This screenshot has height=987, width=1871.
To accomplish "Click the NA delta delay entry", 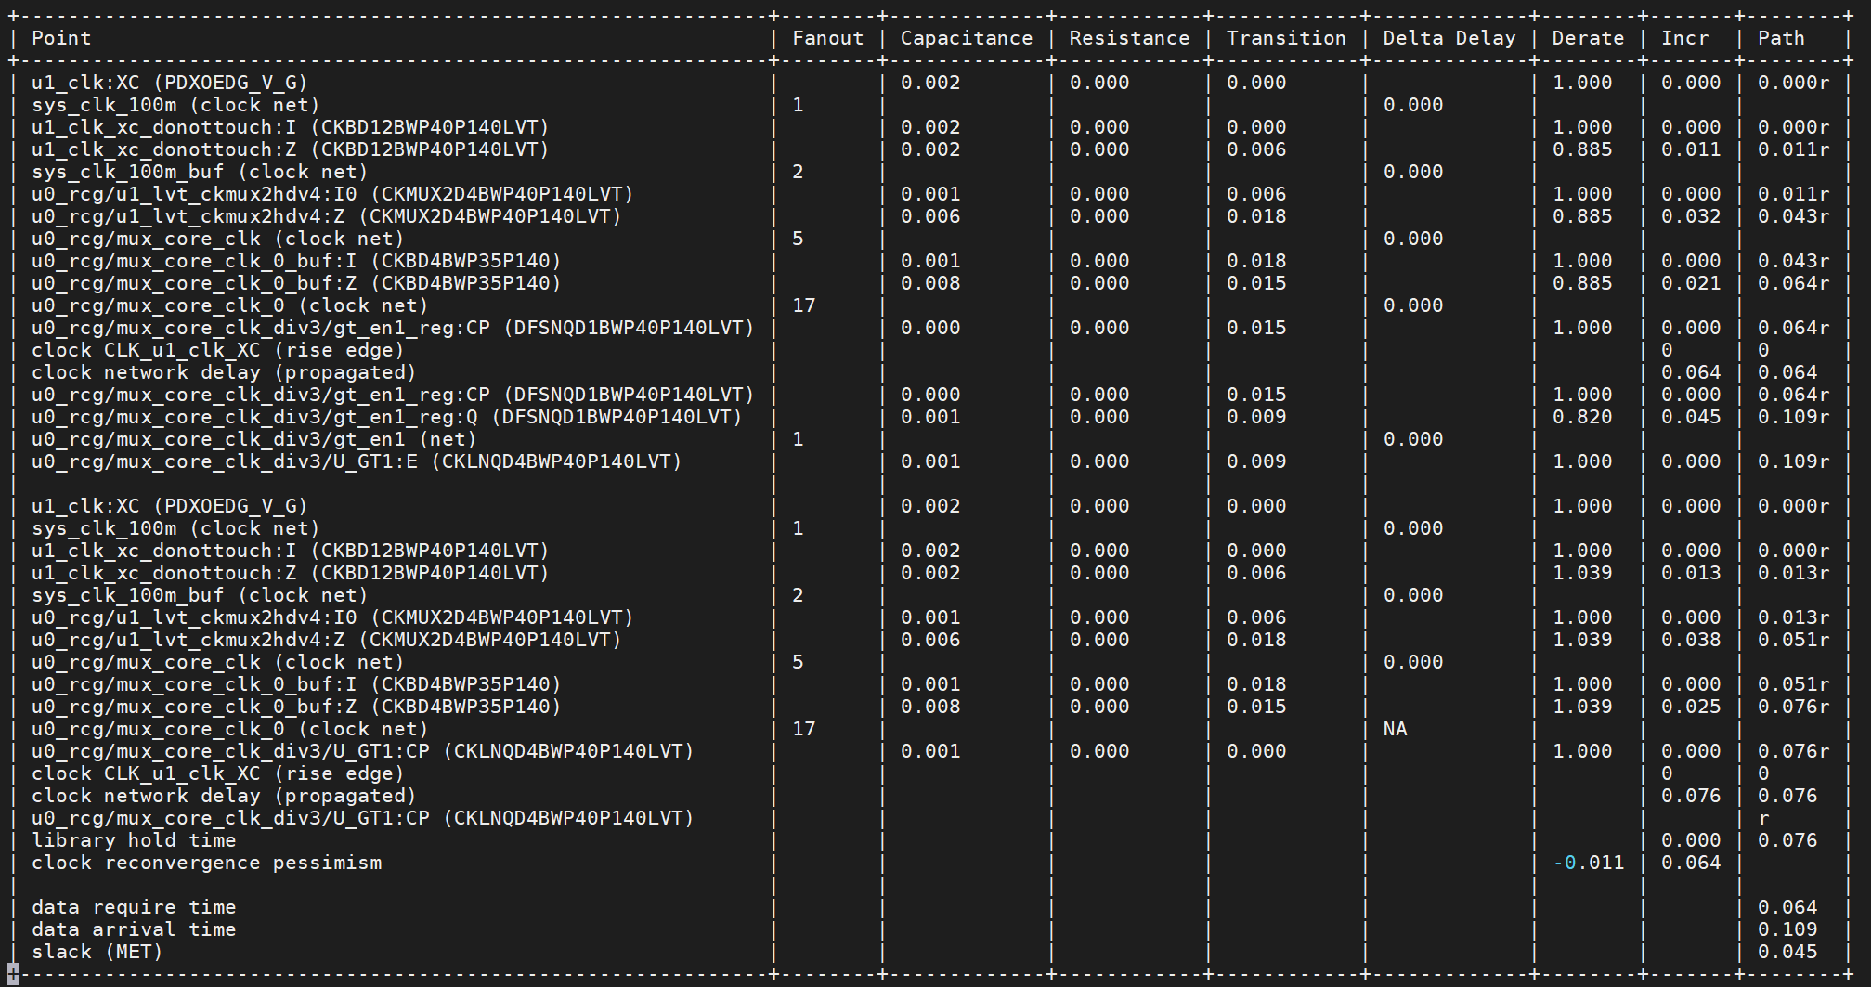I will tap(1395, 729).
